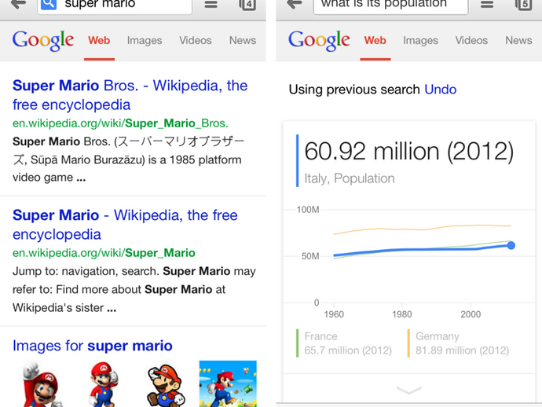Image resolution: width=542 pixels, height=407 pixels.
Task: Tap the back arrow in right browser
Action: (x=295, y=5)
